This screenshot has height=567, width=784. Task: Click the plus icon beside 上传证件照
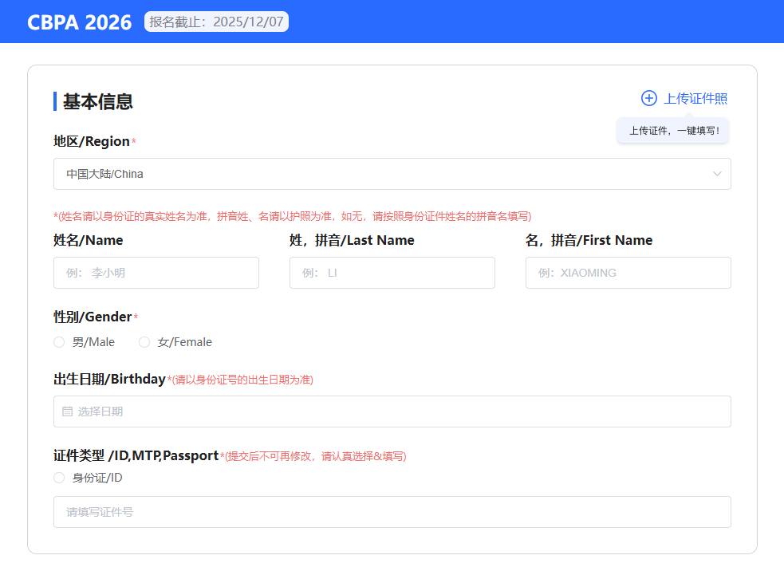tap(648, 98)
